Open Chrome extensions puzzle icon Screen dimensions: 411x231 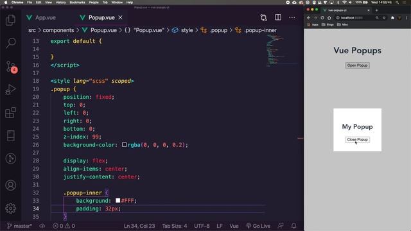click(392, 18)
